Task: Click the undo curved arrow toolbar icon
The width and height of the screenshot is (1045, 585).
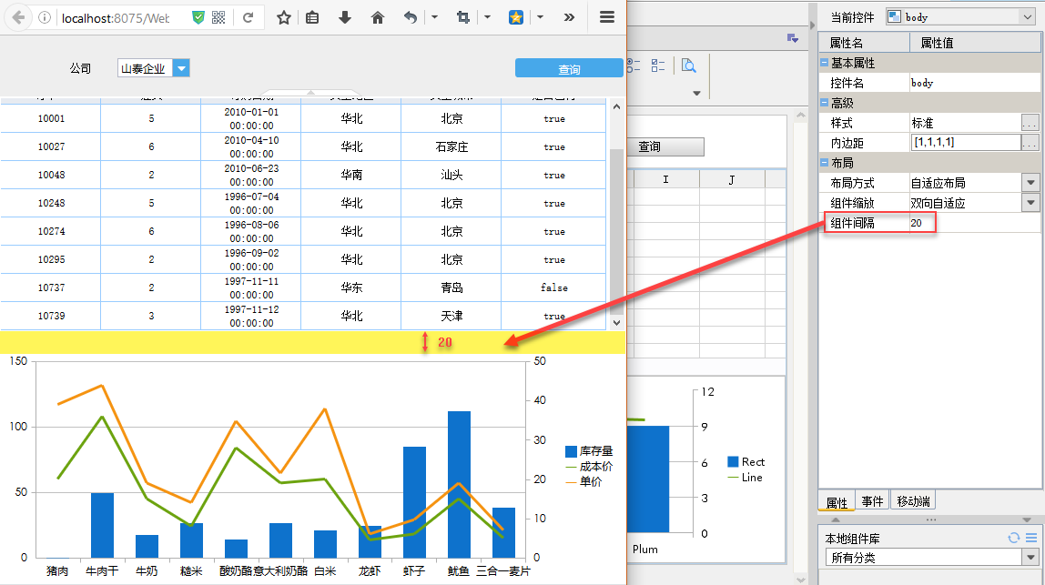Action: point(411,18)
